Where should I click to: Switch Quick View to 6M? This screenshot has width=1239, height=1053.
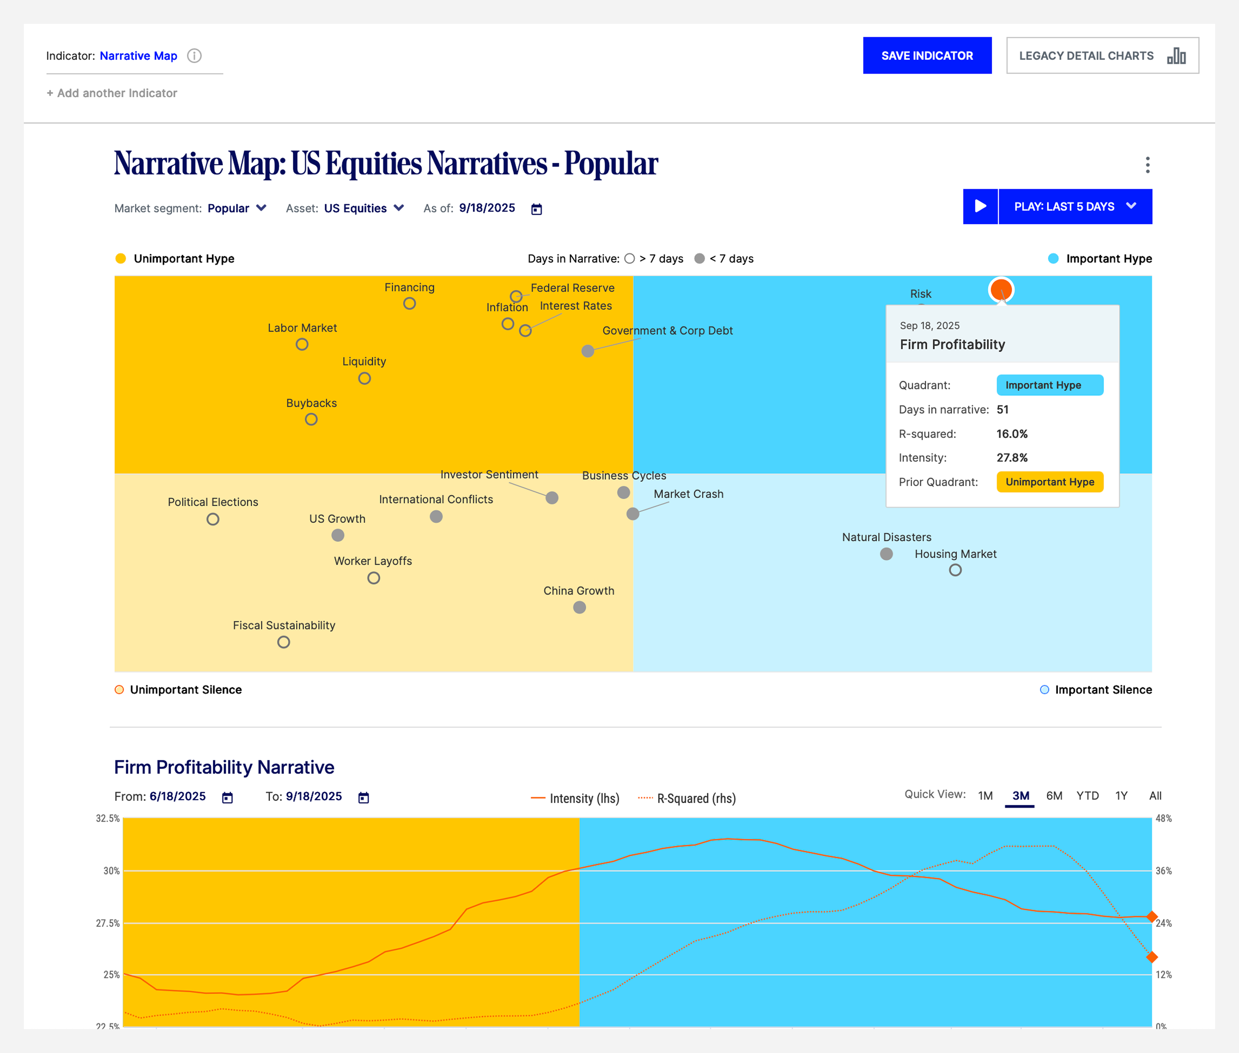1053,796
